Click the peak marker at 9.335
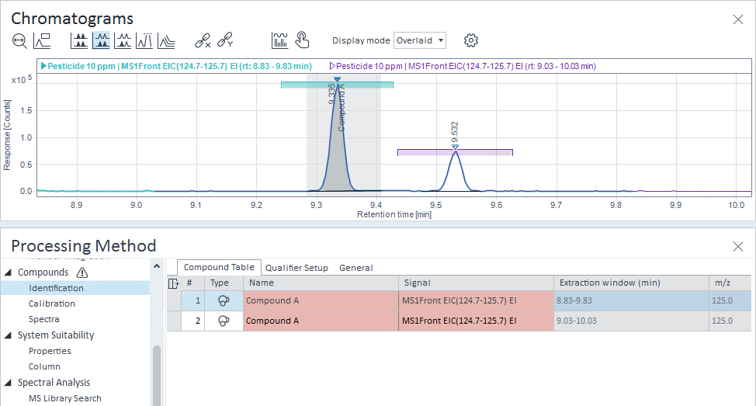 tap(337, 79)
